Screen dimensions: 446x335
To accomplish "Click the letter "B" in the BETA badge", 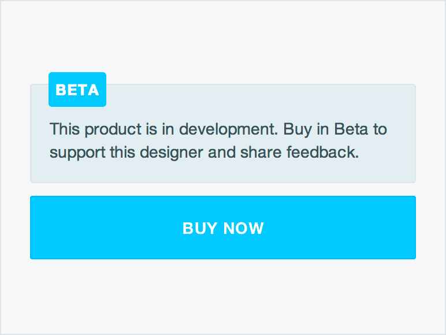I will (60, 90).
